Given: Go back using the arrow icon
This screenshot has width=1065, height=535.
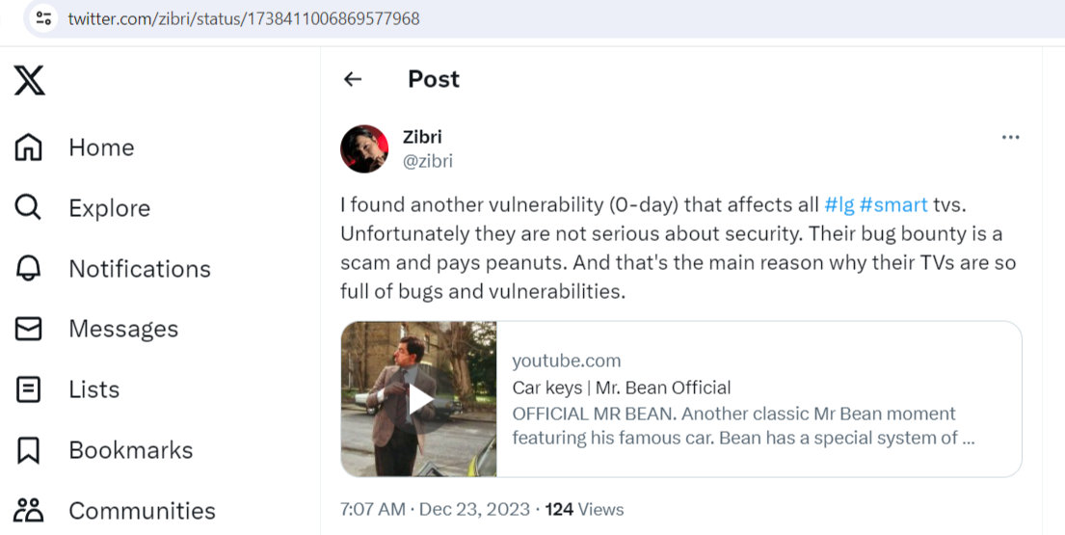Looking at the screenshot, I should tap(353, 79).
